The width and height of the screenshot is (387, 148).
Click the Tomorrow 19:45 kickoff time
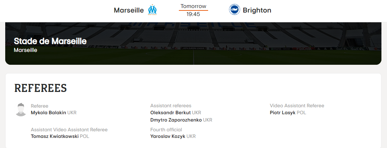pyautogui.click(x=193, y=10)
